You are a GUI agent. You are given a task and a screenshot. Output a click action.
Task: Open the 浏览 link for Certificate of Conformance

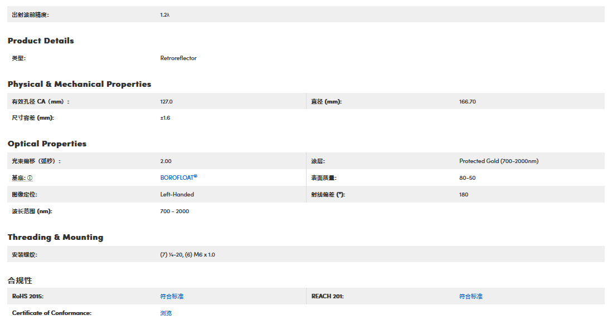coord(166,313)
